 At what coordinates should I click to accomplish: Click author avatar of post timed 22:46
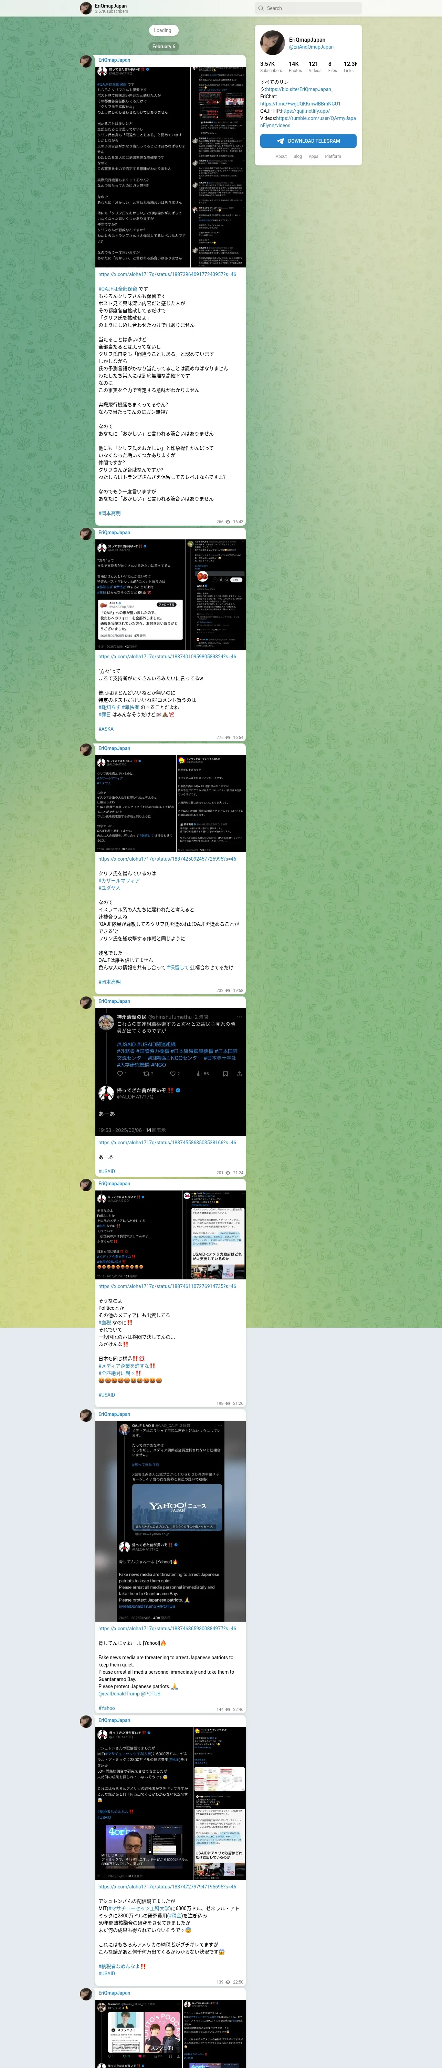click(x=86, y=1415)
